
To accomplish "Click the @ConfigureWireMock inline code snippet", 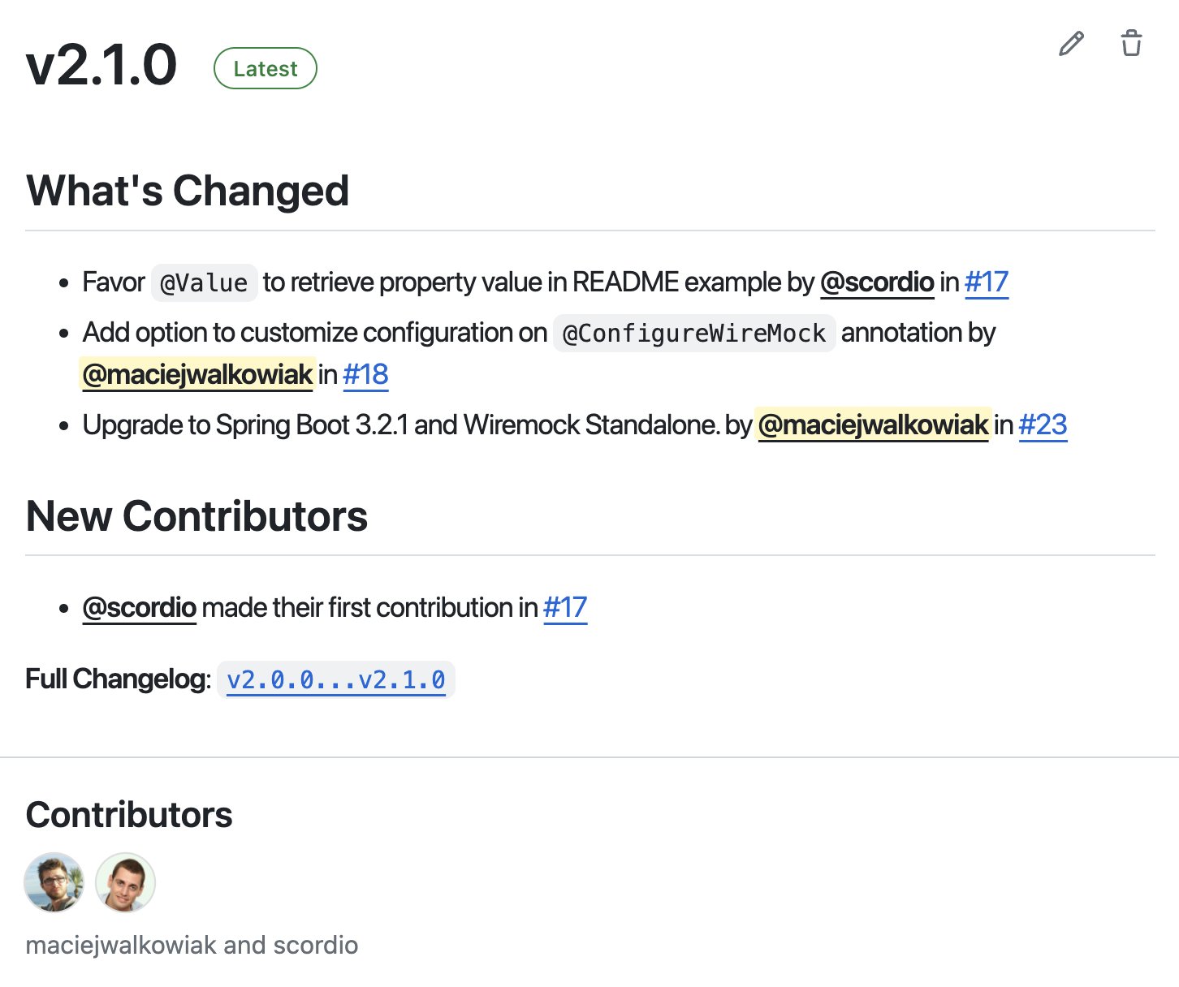I will pyautogui.click(x=694, y=334).
